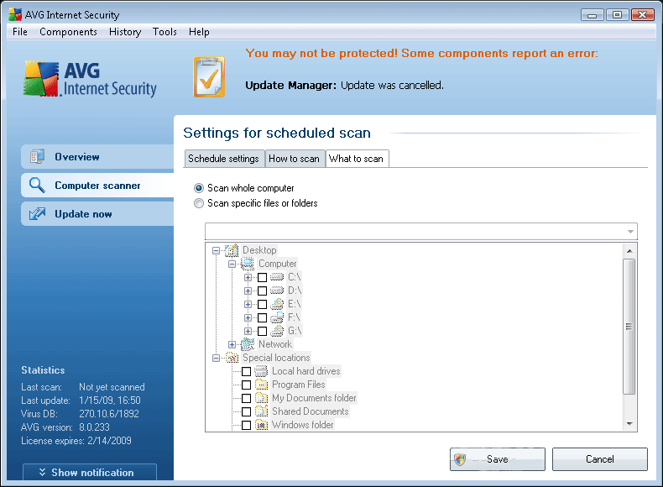Collapse the Desktop tree node
The image size is (663, 487).
pos(216,250)
